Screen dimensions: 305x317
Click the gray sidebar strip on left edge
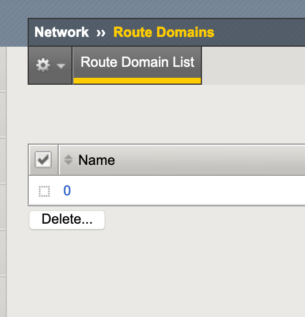(x=3, y=182)
